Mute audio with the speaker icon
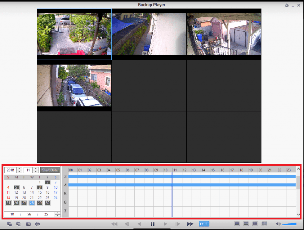304x230 pixels. click(x=278, y=224)
